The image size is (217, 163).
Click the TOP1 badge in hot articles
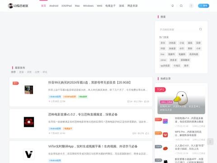point(160,90)
